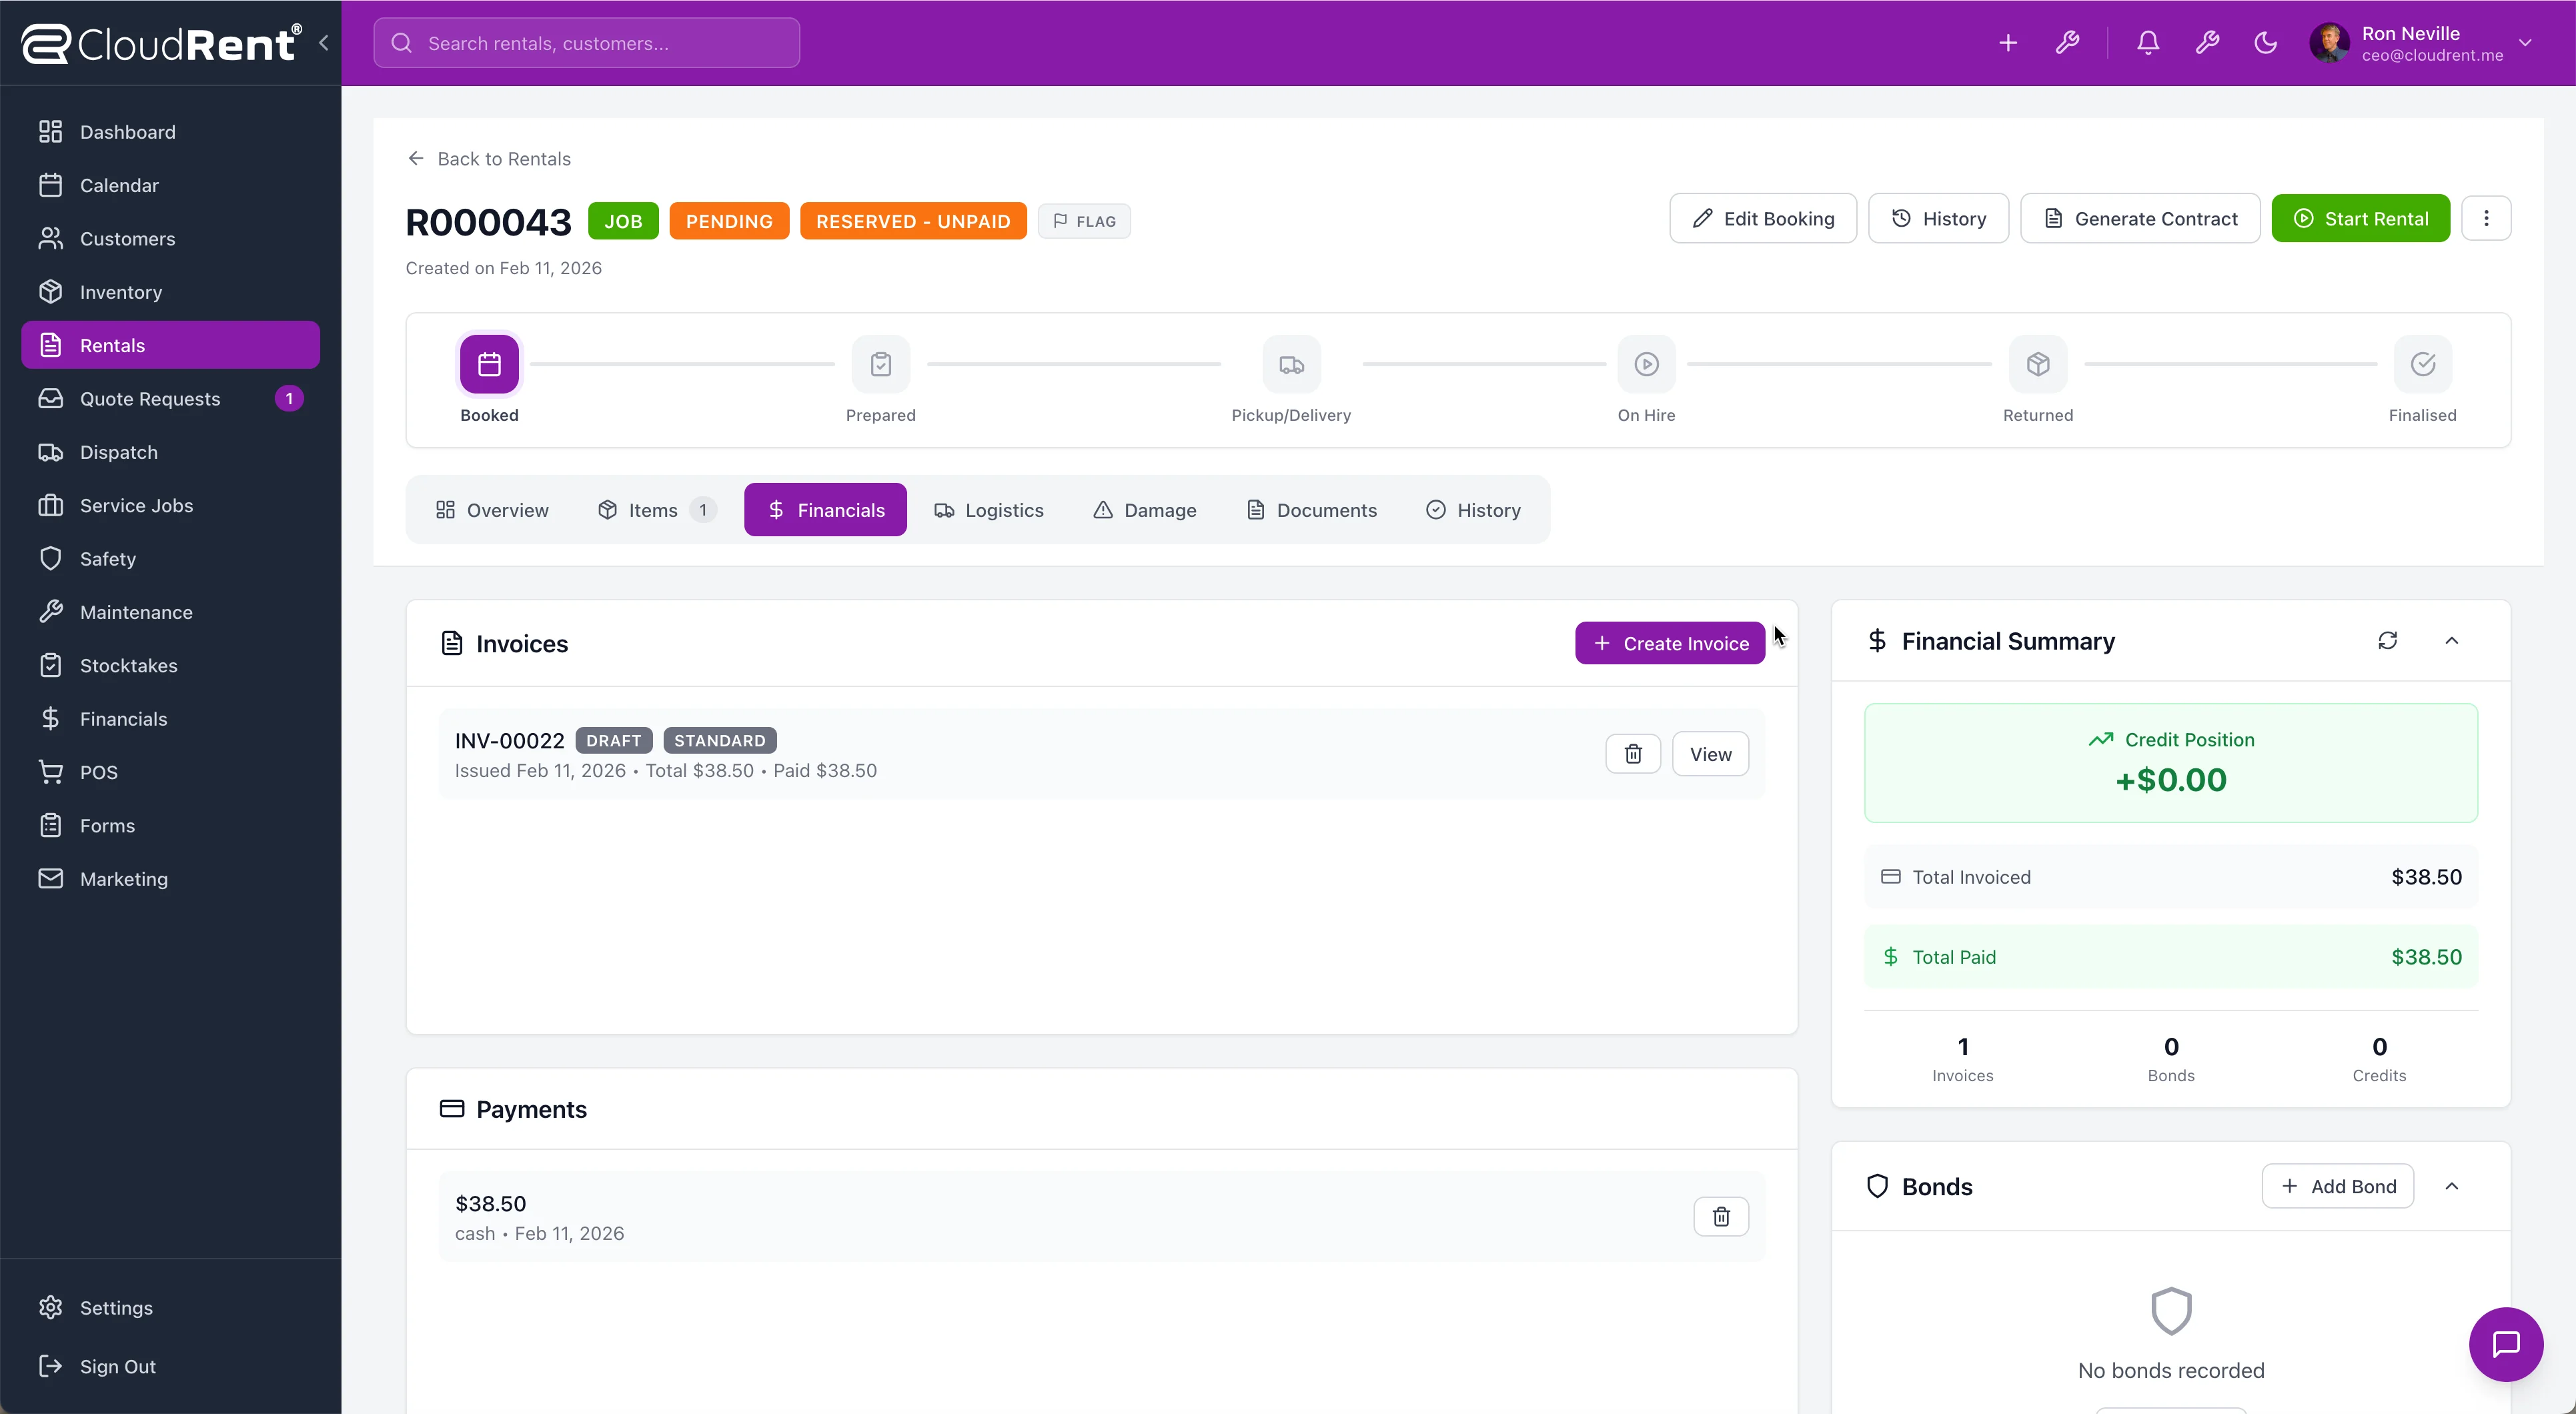
Task: Switch to the Logistics tab
Action: 989,509
